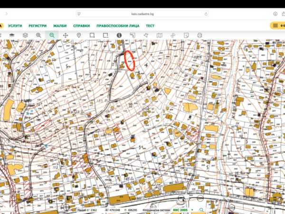The width and height of the screenshot is (285, 214).
Task: Click the ЖАЛБИ menu link
Action: tap(60, 26)
